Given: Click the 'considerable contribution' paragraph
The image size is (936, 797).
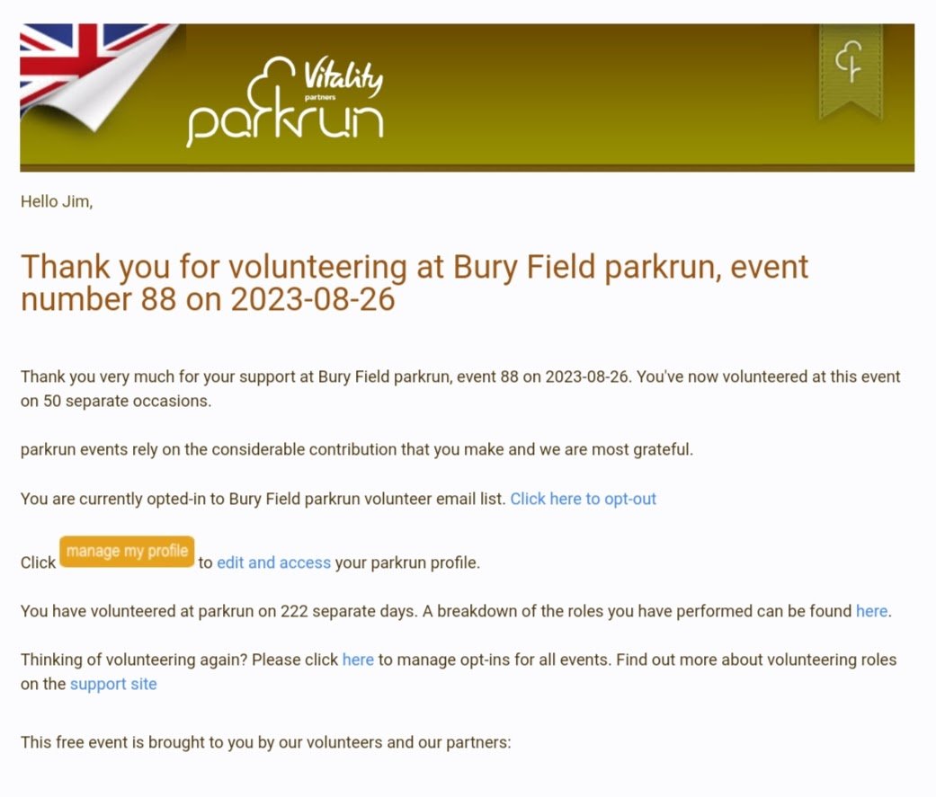Looking at the screenshot, I should (356, 449).
